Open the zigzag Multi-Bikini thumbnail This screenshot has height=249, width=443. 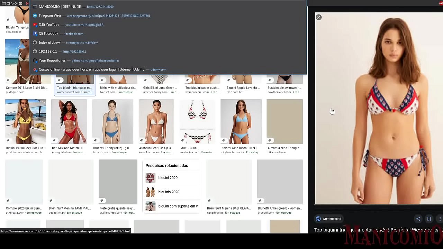(197, 121)
